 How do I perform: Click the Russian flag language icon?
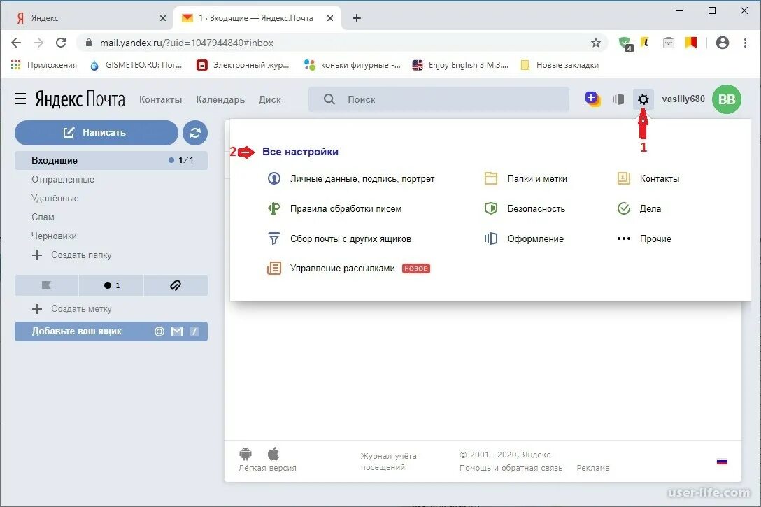point(722,462)
